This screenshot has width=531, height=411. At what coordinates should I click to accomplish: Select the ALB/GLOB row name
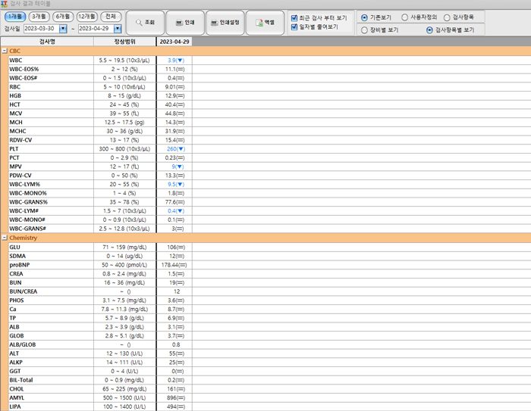(x=23, y=344)
